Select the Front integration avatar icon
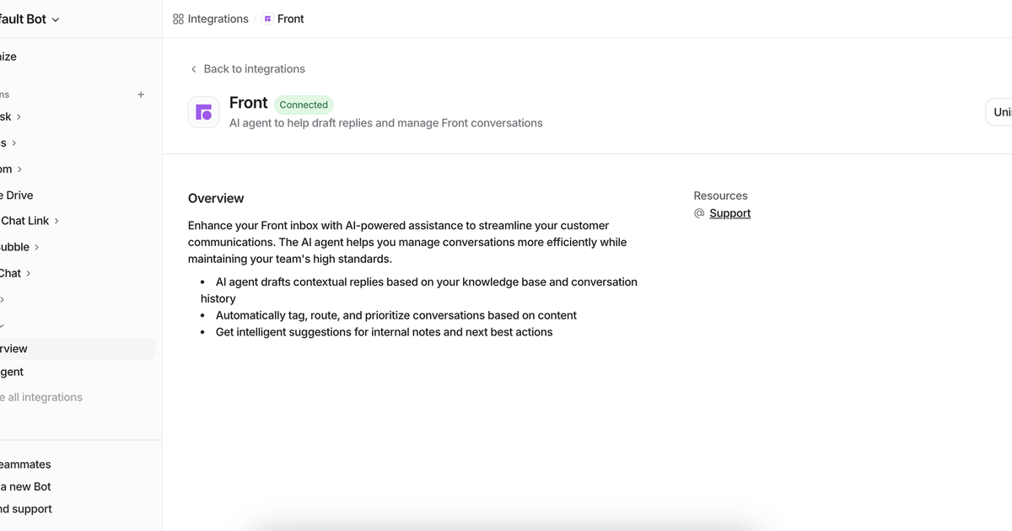The image size is (1012, 531). click(x=203, y=111)
